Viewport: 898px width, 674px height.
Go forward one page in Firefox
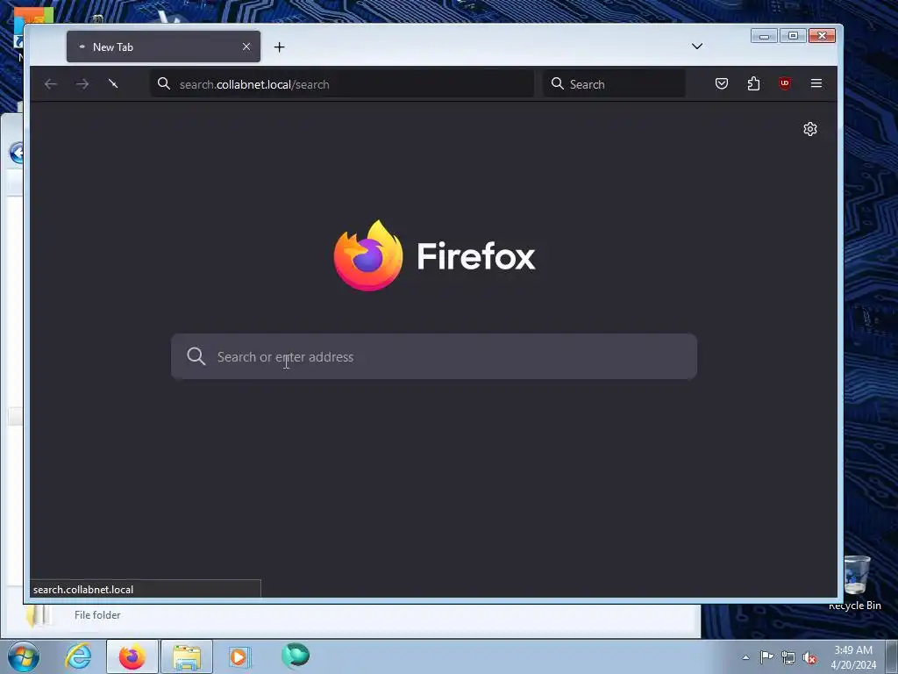pos(82,84)
